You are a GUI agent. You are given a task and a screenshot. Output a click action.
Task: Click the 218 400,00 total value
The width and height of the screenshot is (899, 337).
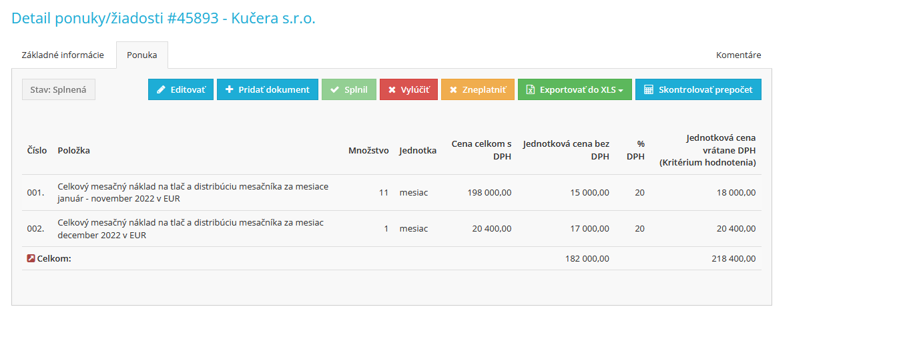pos(733,258)
